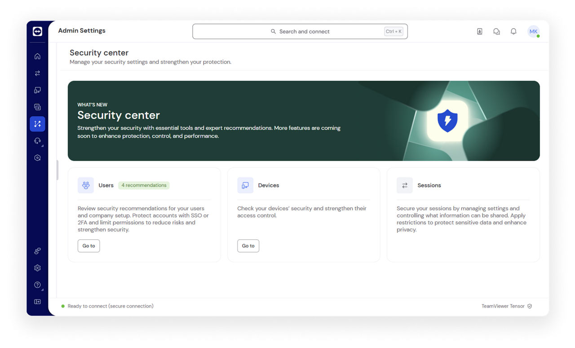The height and width of the screenshot is (348, 575).
Task: Open the address book icon in top bar
Action: 480,31
